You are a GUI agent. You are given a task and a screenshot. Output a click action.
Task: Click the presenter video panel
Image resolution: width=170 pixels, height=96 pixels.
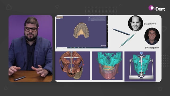tap(31, 49)
